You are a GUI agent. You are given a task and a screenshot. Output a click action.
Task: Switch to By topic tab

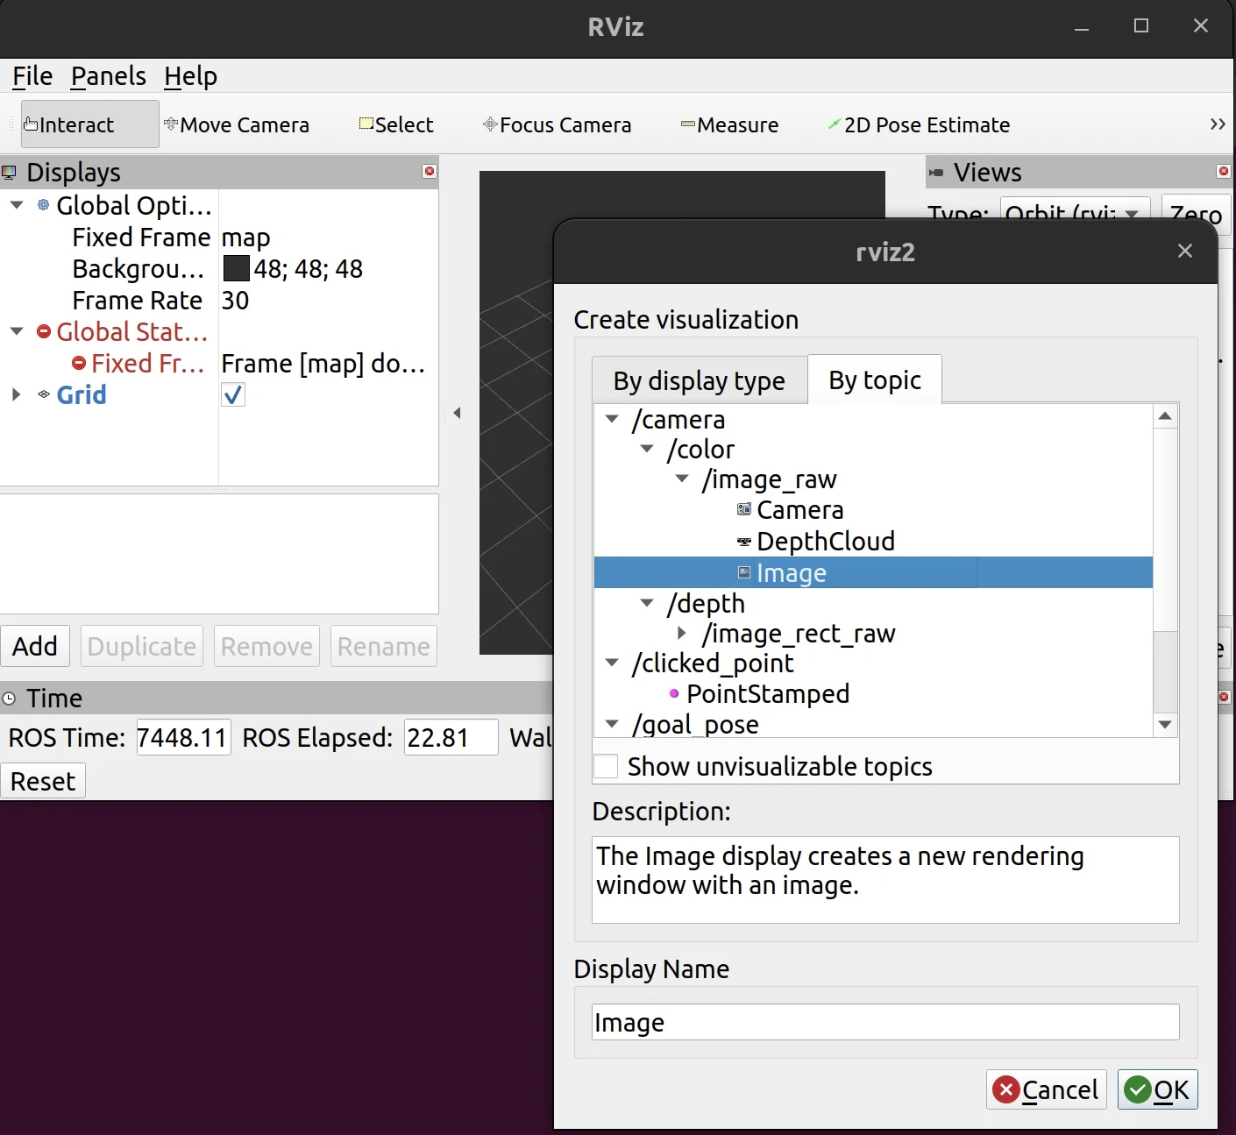pyautogui.click(x=875, y=380)
